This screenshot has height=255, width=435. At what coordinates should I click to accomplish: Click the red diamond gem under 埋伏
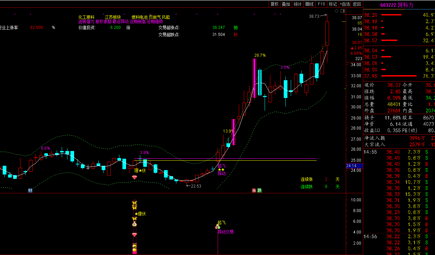[x=134, y=177]
